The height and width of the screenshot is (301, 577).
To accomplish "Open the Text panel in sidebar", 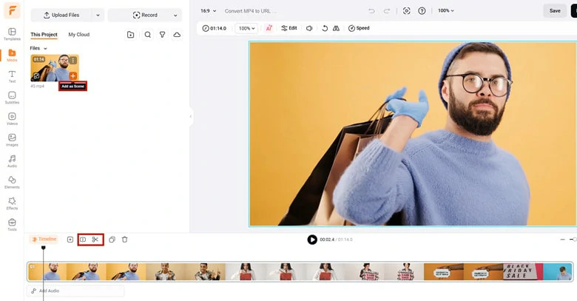I will 12,76.
